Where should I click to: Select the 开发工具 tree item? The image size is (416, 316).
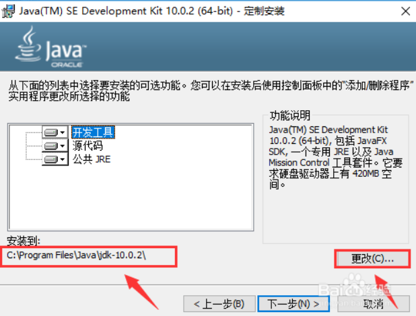[x=93, y=132]
